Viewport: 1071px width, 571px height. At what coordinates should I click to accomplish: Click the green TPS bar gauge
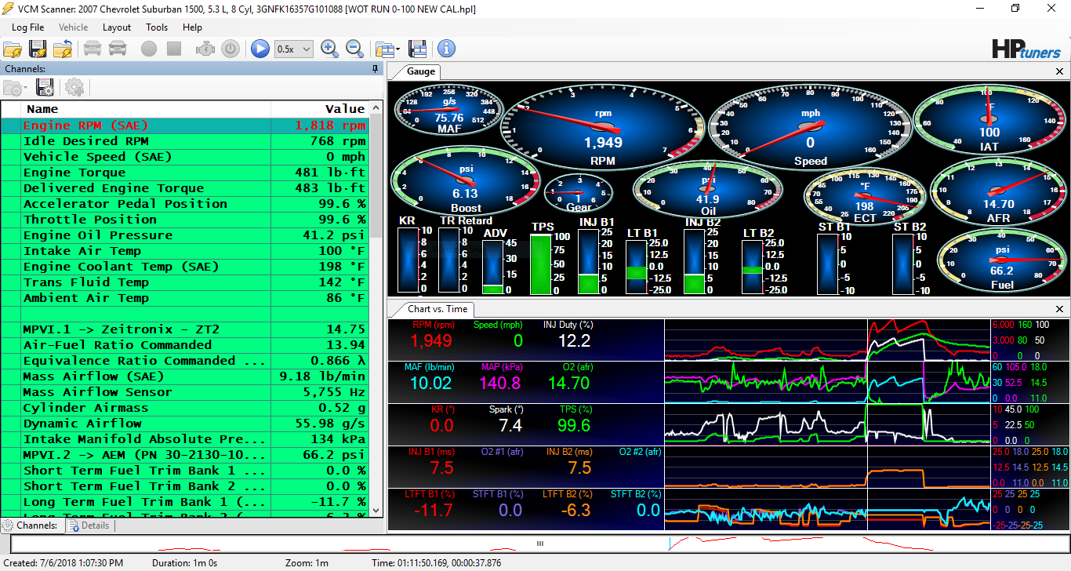click(542, 263)
